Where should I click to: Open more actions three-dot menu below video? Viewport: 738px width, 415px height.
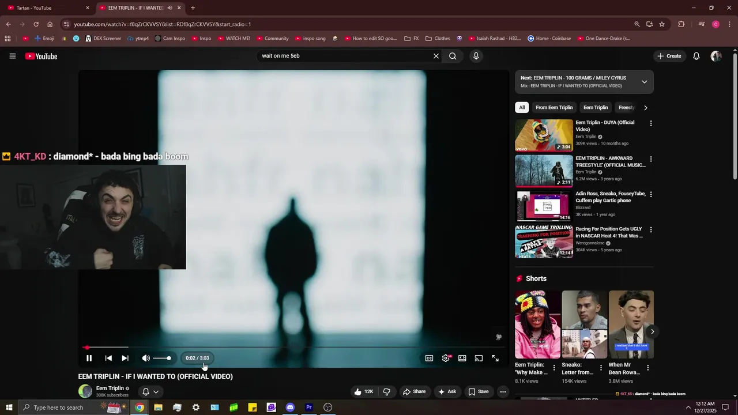(x=503, y=391)
